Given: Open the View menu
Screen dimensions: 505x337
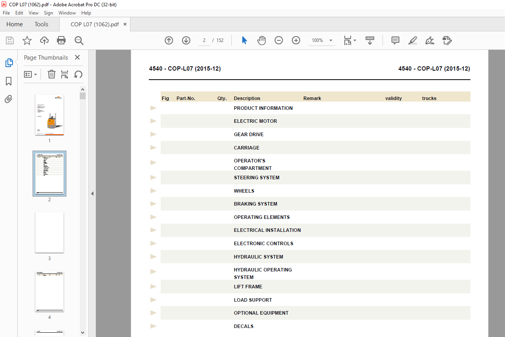Looking at the screenshot, I should pos(33,13).
